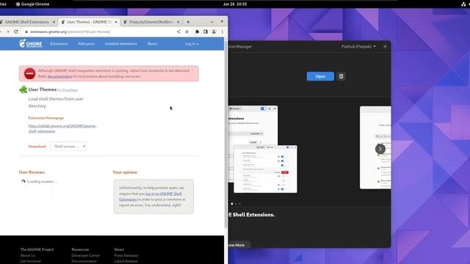Click the Chrome address bar URL
Viewport: 470px width, 264px height.
[70, 32]
